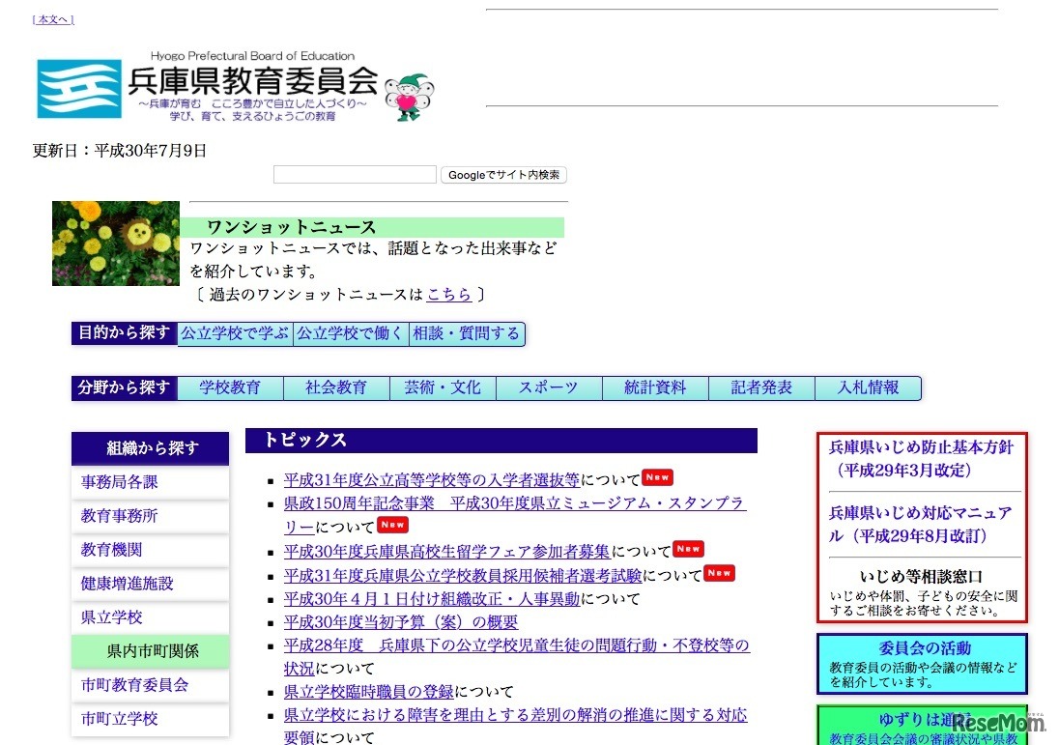The height and width of the screenshot is (745, 1059).
Task: Open the 統計資料 menu item
Action: (x=655, y=387)
